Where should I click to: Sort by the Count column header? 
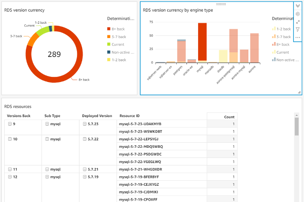point(229,117)
